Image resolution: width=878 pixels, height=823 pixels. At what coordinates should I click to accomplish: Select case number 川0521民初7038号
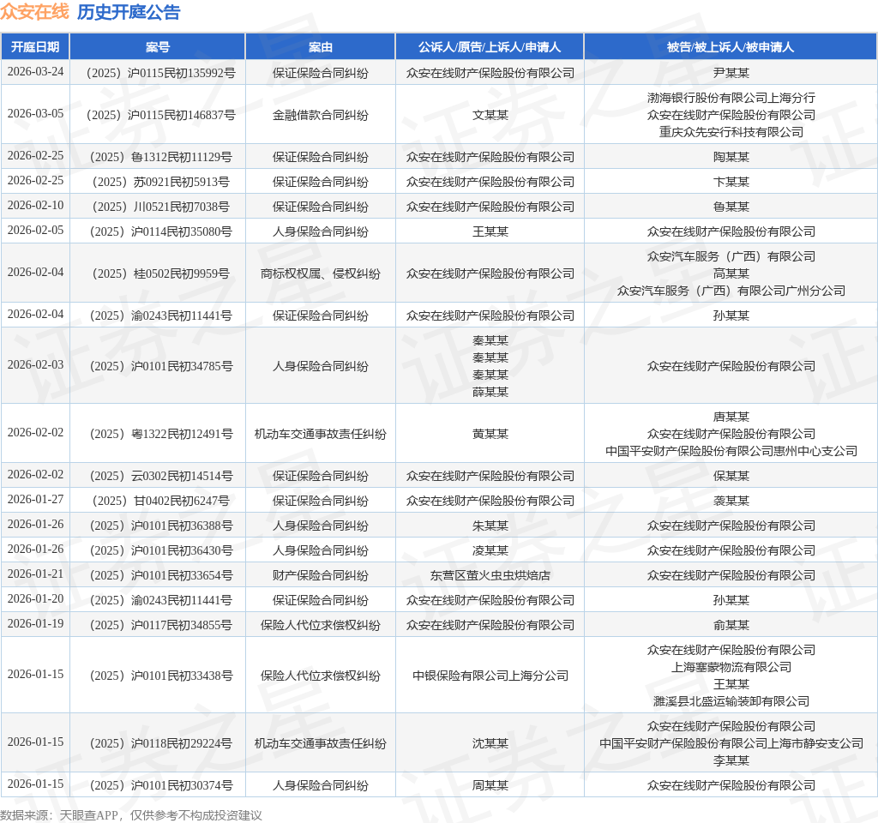tap(160, 207)
